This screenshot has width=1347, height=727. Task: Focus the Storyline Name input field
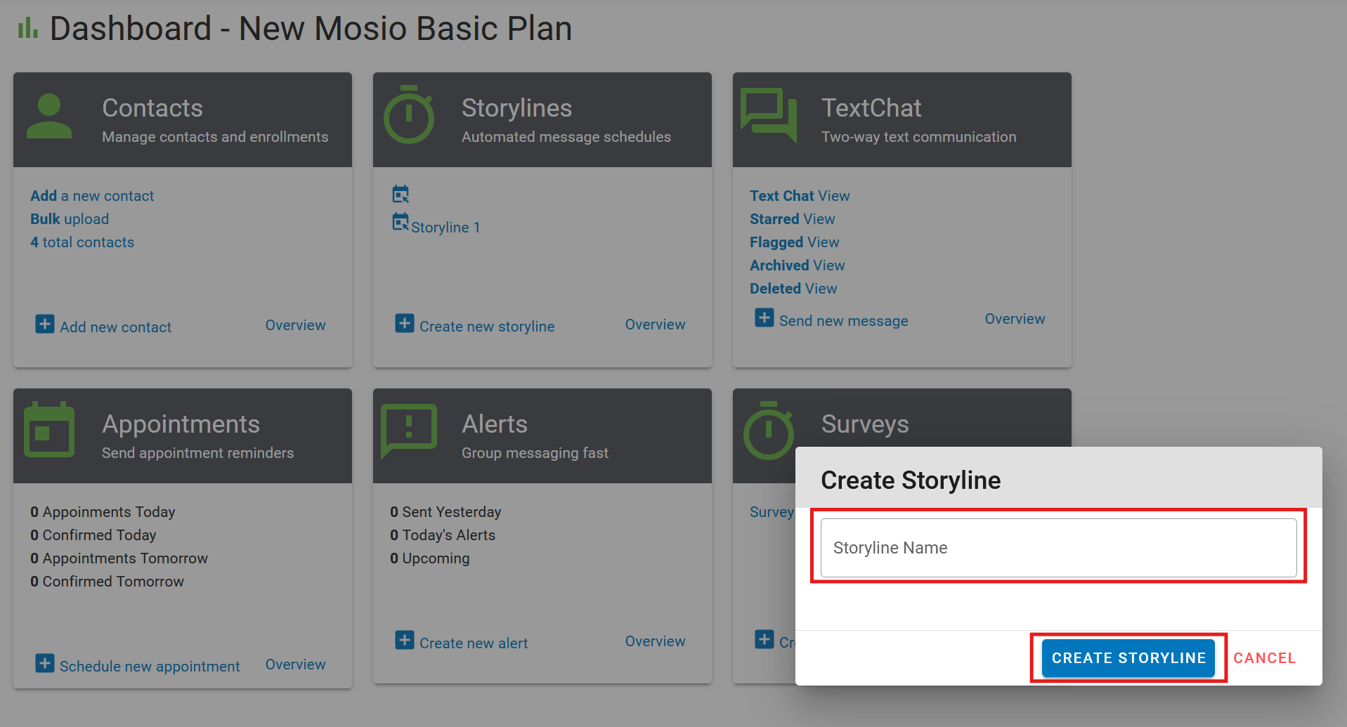pyautogui.click(x=1058, y=548)
